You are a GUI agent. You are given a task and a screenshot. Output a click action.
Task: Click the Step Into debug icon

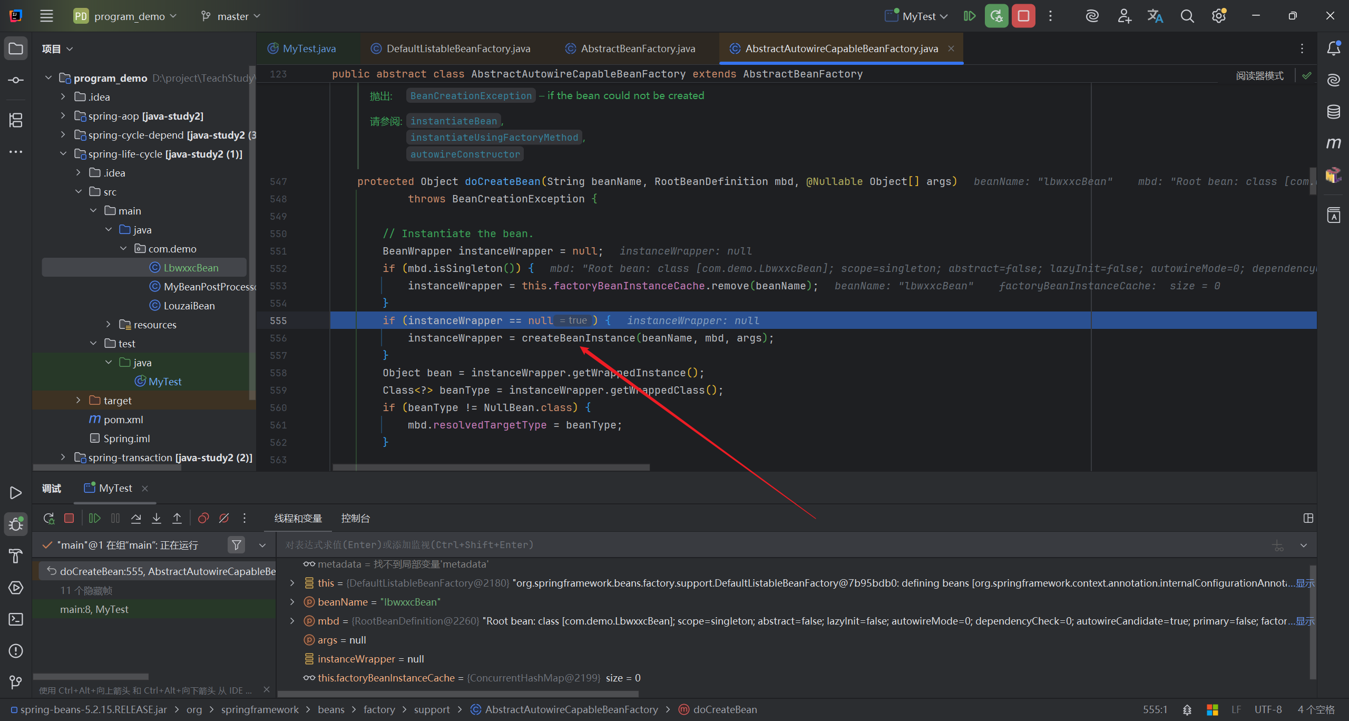point(157,518)
